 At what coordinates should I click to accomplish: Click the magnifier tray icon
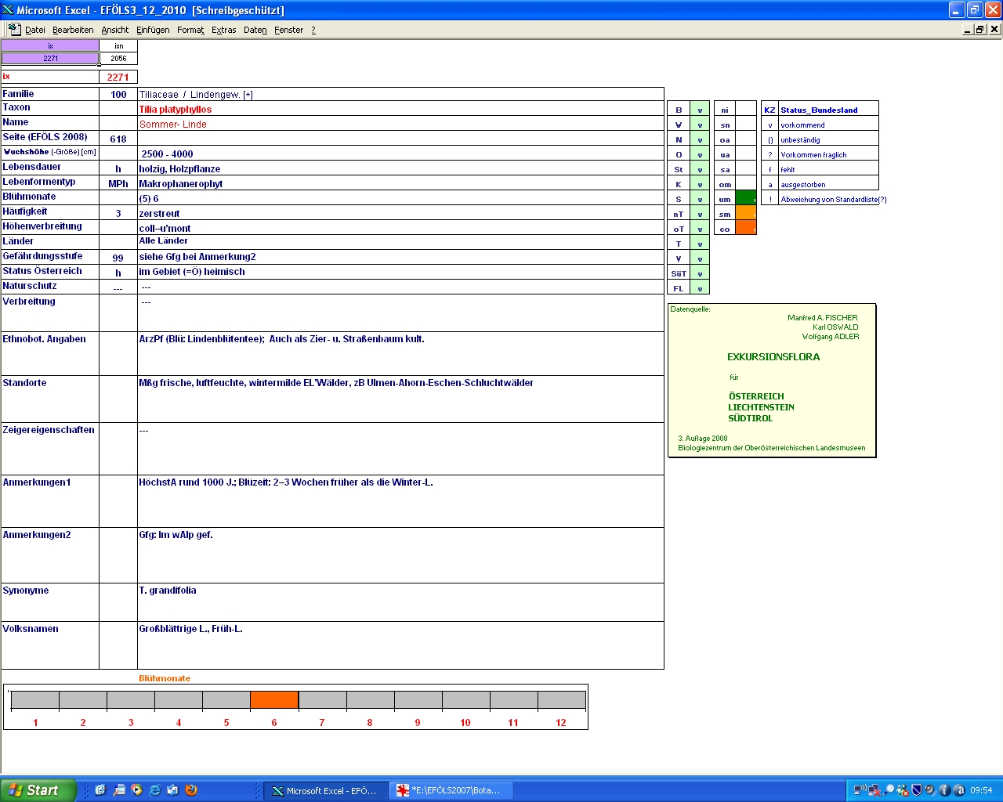pos(889,790)
